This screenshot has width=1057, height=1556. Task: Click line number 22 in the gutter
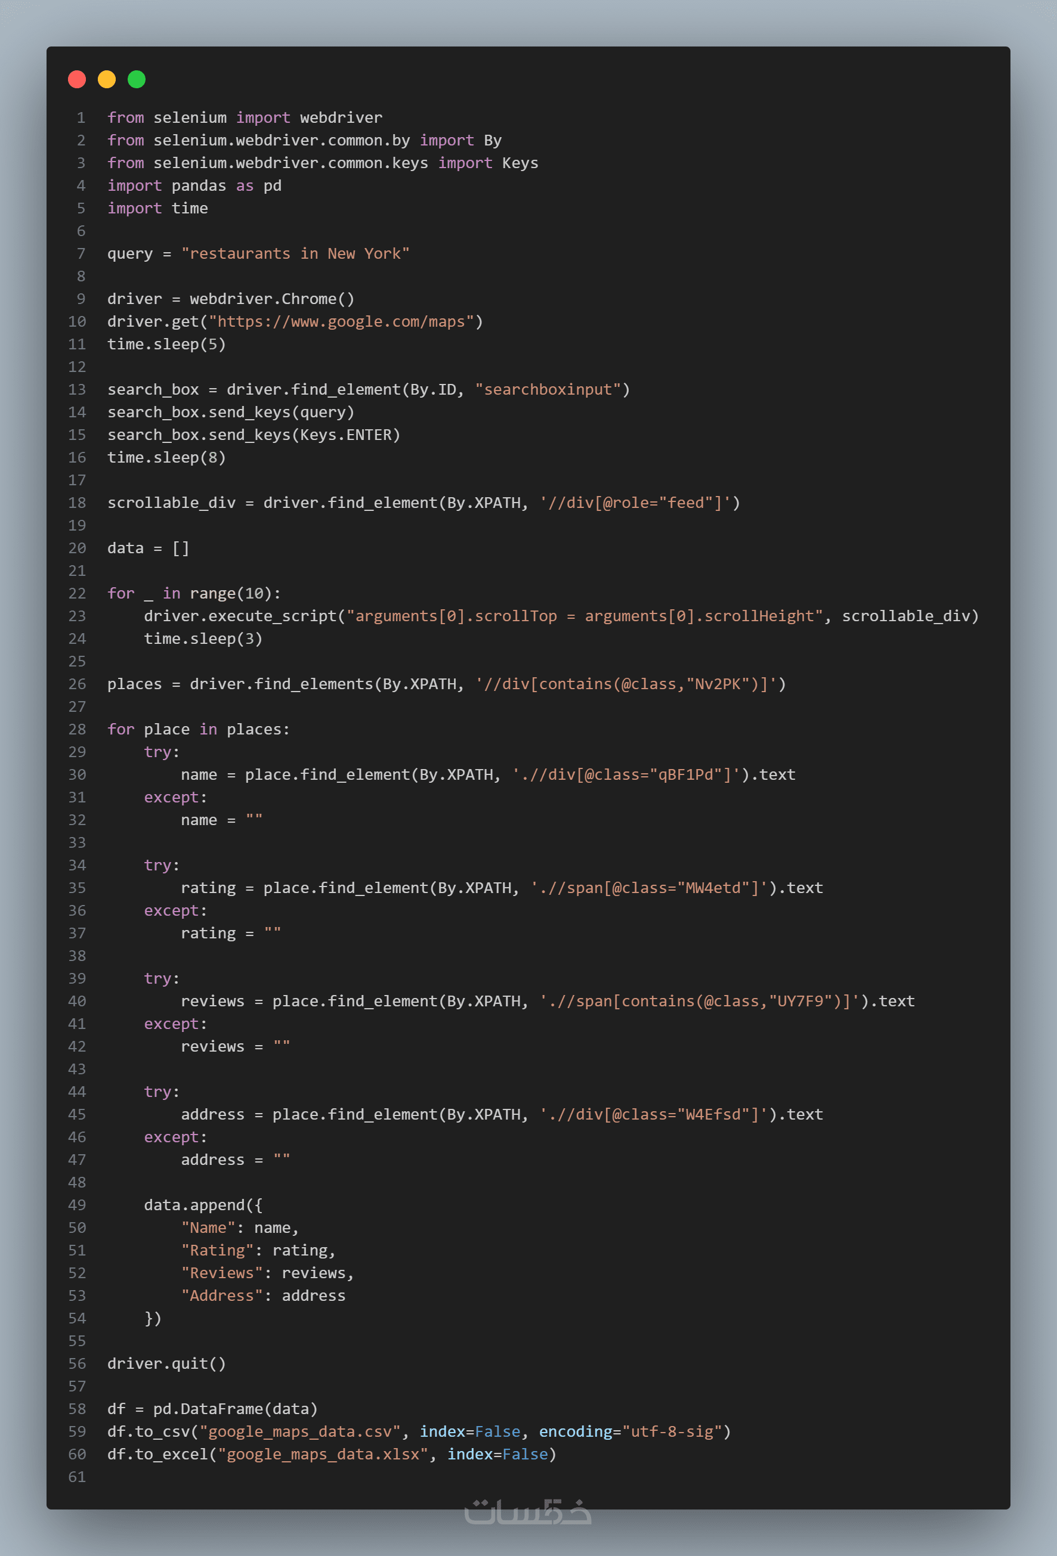click(x=77, y=593)
